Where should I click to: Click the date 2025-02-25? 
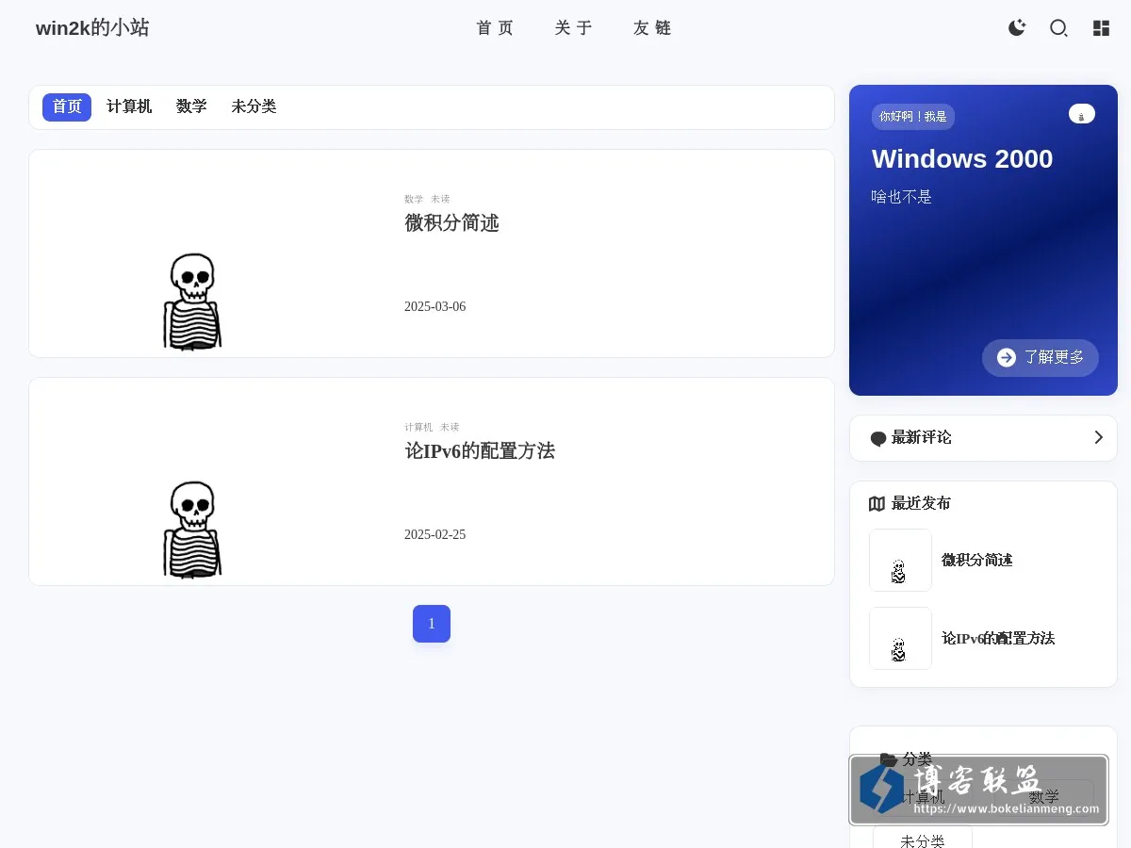tap(434, 535)
